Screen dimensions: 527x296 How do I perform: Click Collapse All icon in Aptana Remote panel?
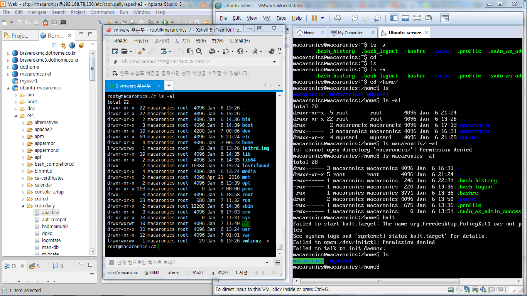tap(55, 45)
